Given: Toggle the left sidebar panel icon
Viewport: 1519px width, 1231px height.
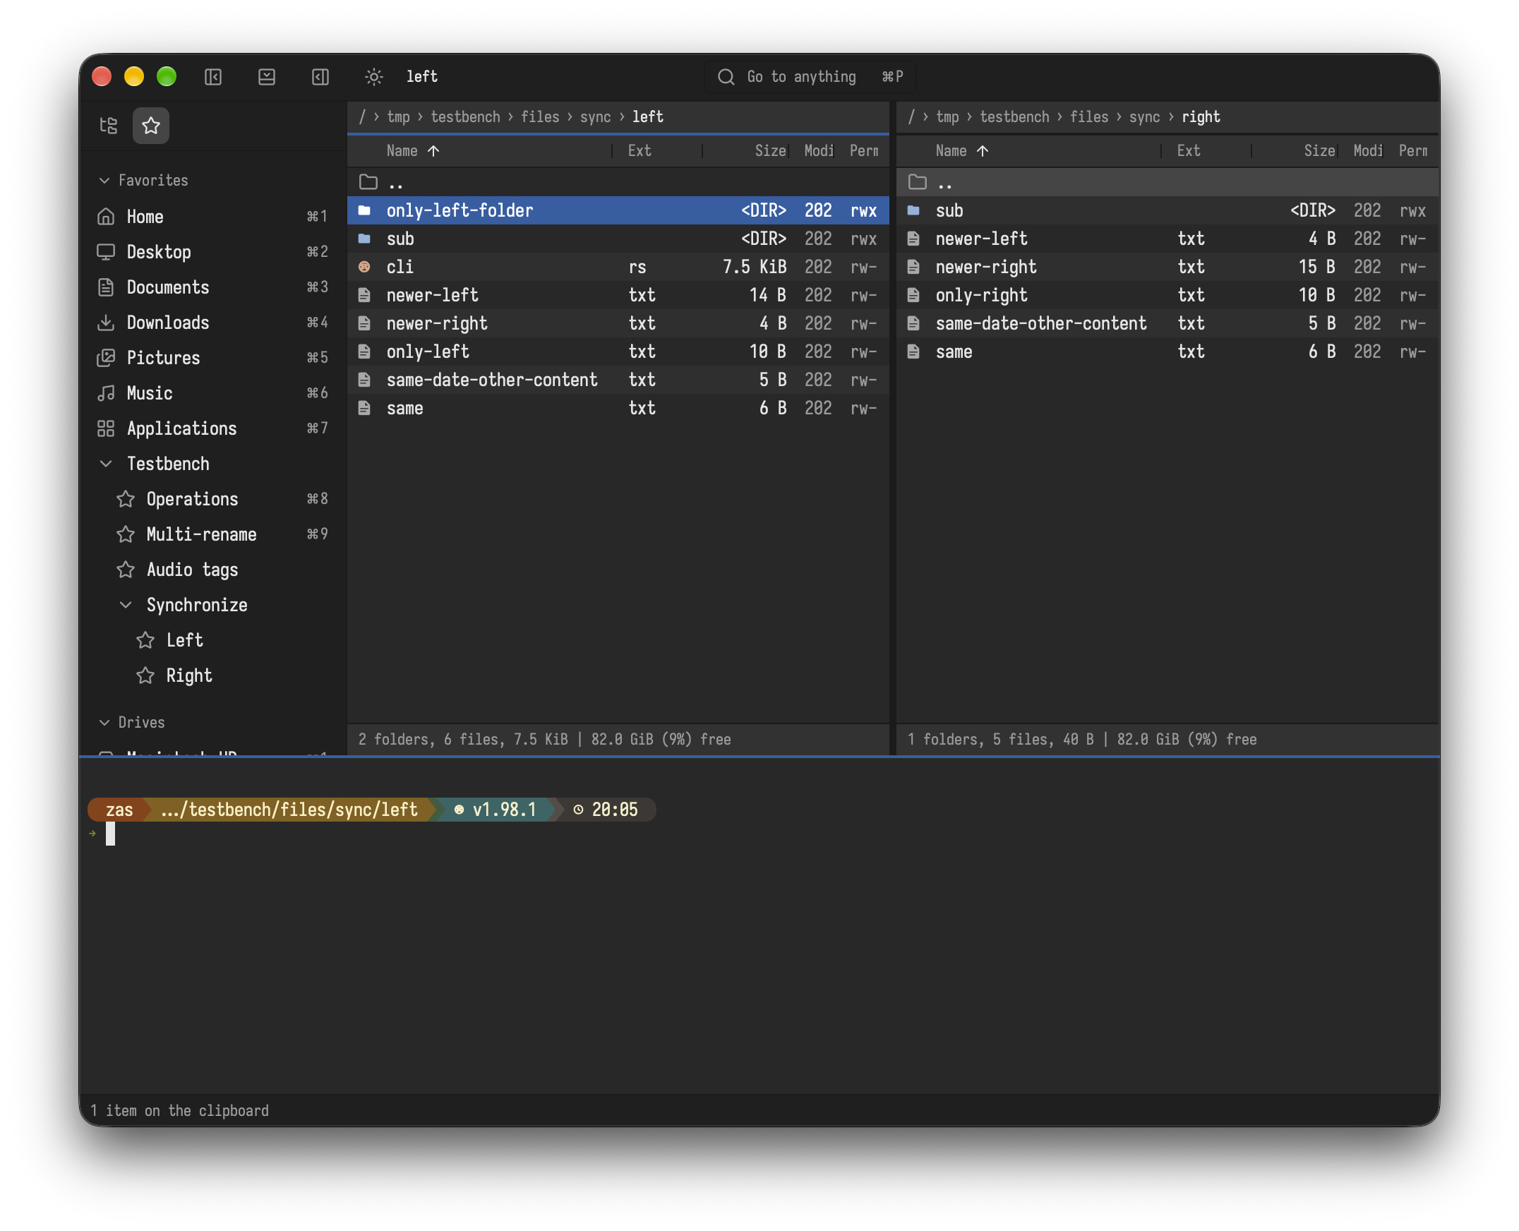Looking at the screenshot, I should (x=213, y=76).
